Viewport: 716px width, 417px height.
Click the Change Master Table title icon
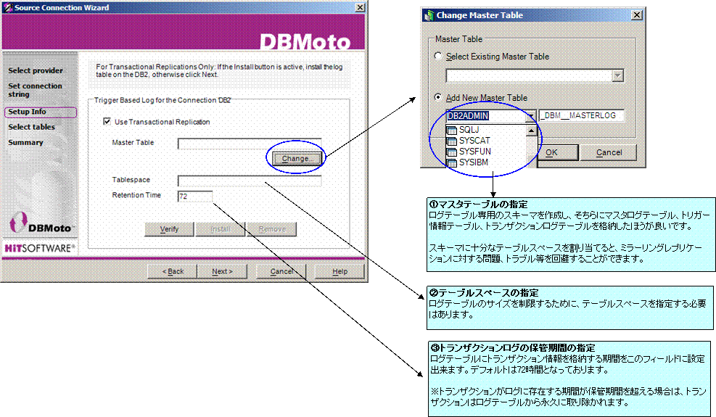pyautogui.click(x=429, y=15)
